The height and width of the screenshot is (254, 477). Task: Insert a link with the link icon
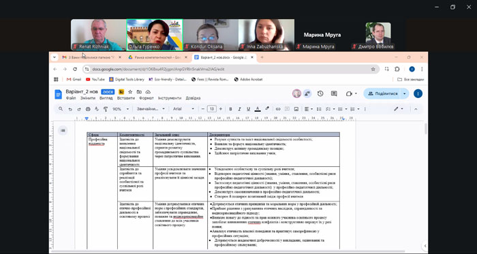pyautogui.click(x=278, y=109)
